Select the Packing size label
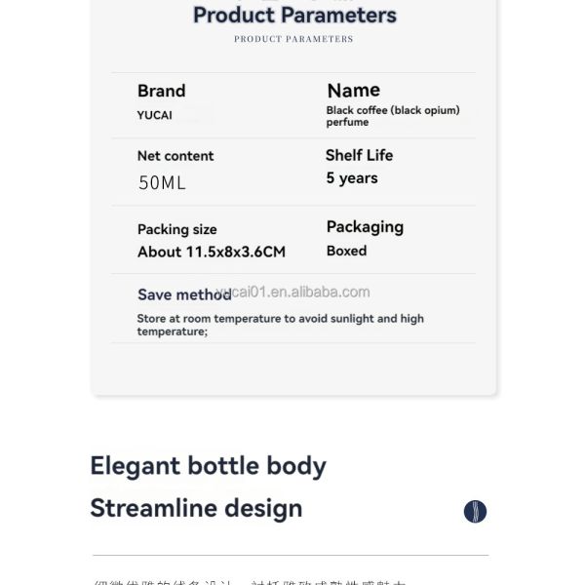The width and height of the screenshot is (585, 585). click(x=177, y=229)
